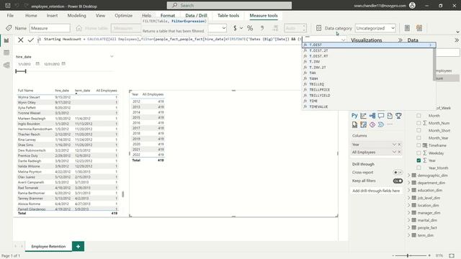Open the hire_date slicer dropdown chevron

tap(112, 56)
